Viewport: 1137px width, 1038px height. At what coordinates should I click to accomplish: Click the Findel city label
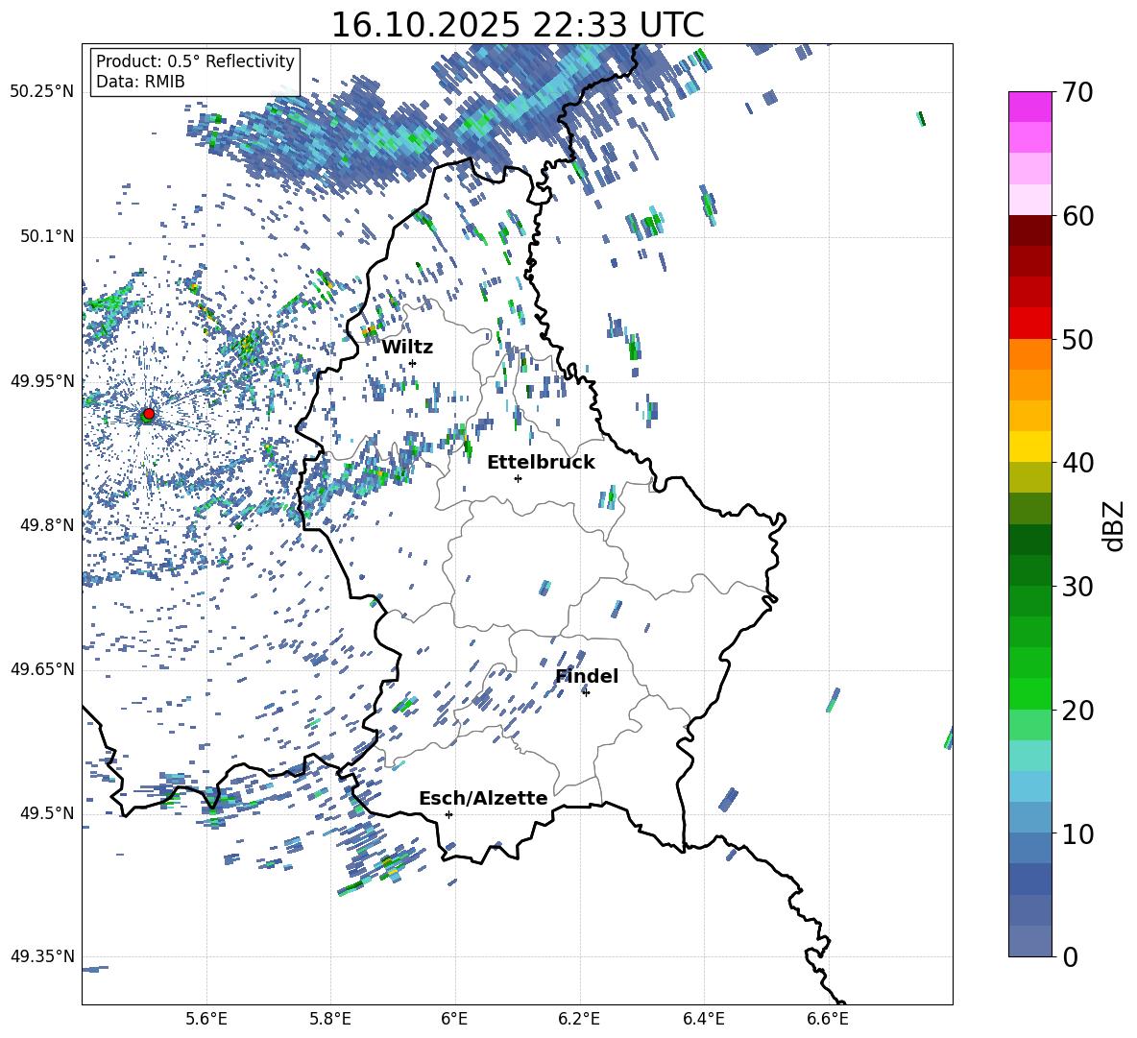tap(587, 676)
